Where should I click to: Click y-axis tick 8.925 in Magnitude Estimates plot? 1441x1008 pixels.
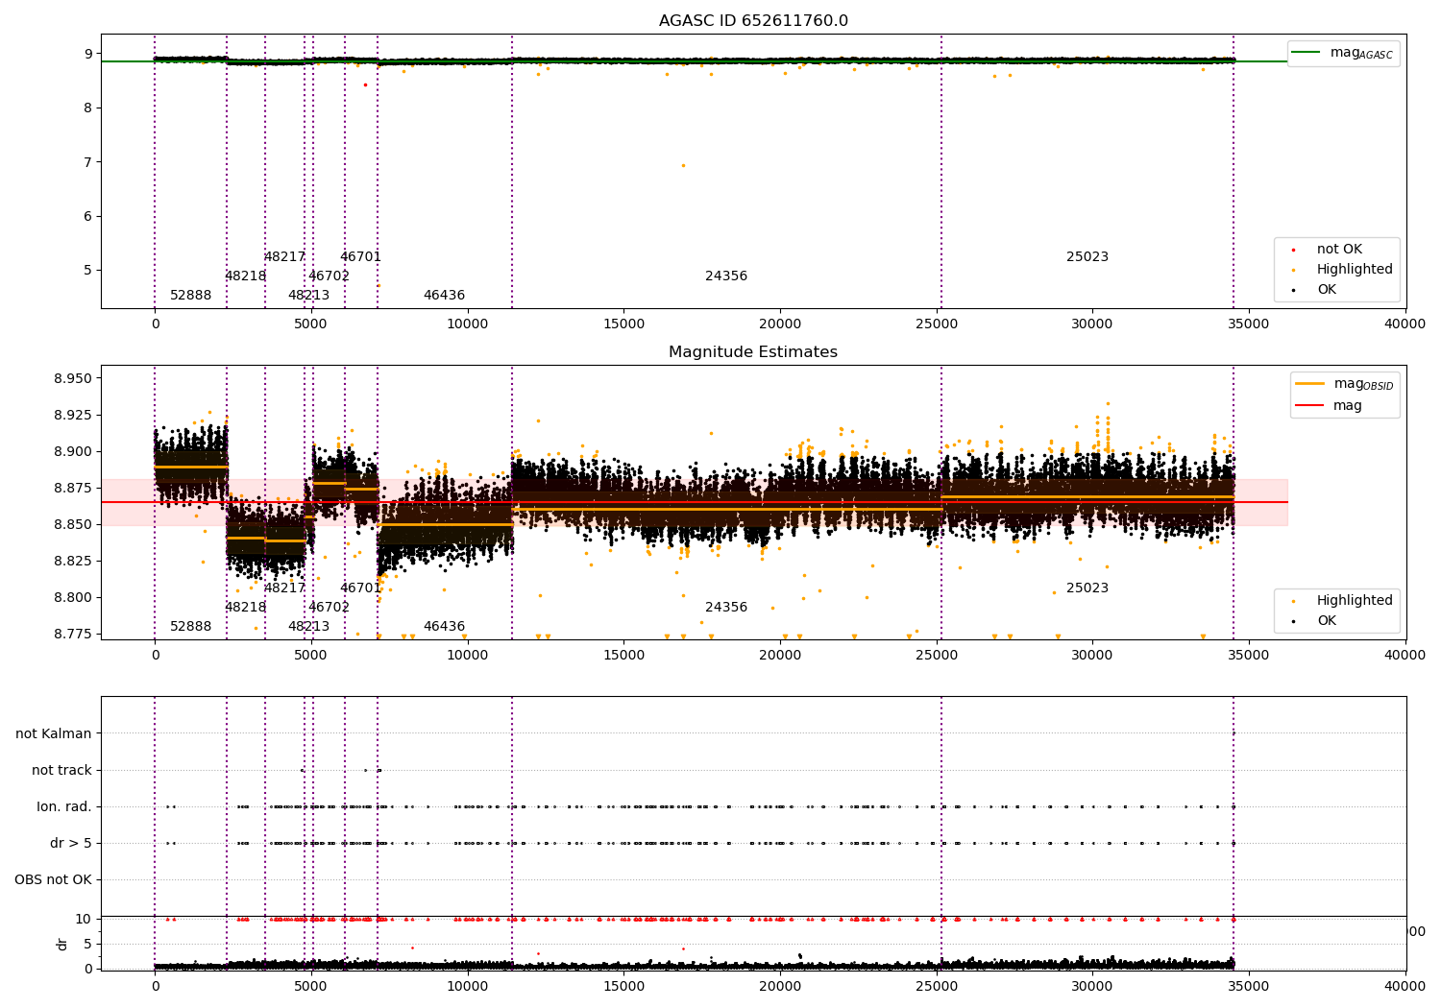pyautogui.click(x=72, y=415)
